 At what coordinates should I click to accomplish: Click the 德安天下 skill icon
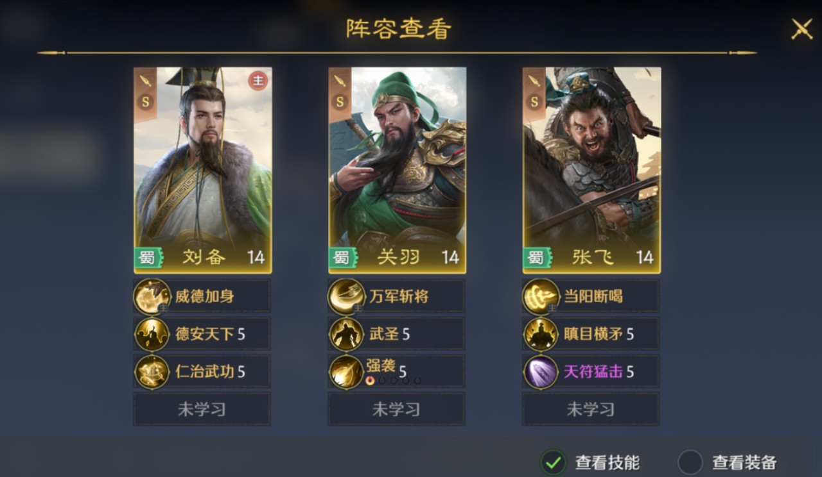pos(152,334)
